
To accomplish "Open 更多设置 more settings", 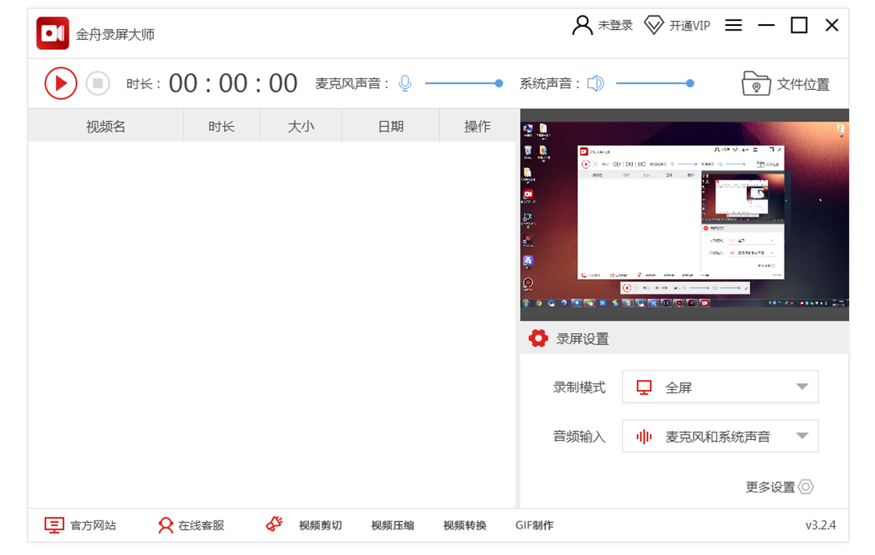I will 779,487.
